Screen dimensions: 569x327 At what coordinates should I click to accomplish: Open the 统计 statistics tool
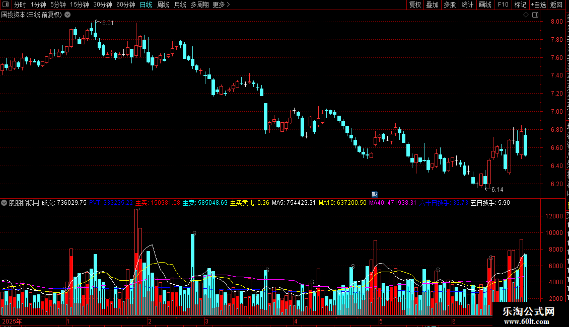(x=467, y=5)
